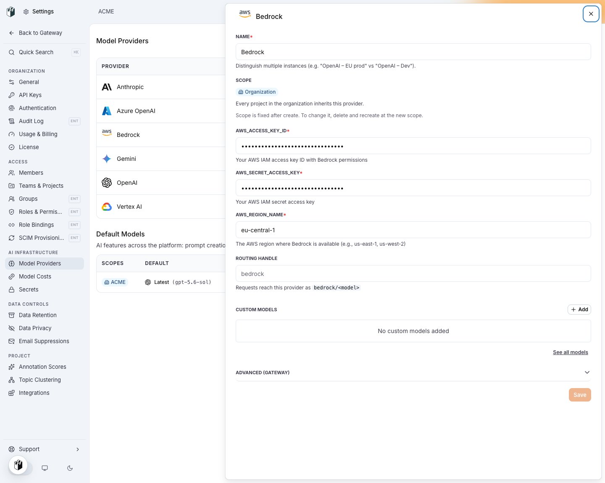This screenshot has width=605, height=483.
Task: Focus the Routing Handle input
Action: [413, 274]
